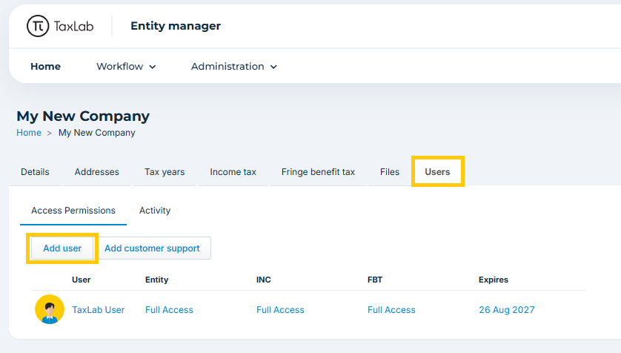This screenshot has width=621, height=353.
Task: Go to Home in navigation bar
Action: 45,67
